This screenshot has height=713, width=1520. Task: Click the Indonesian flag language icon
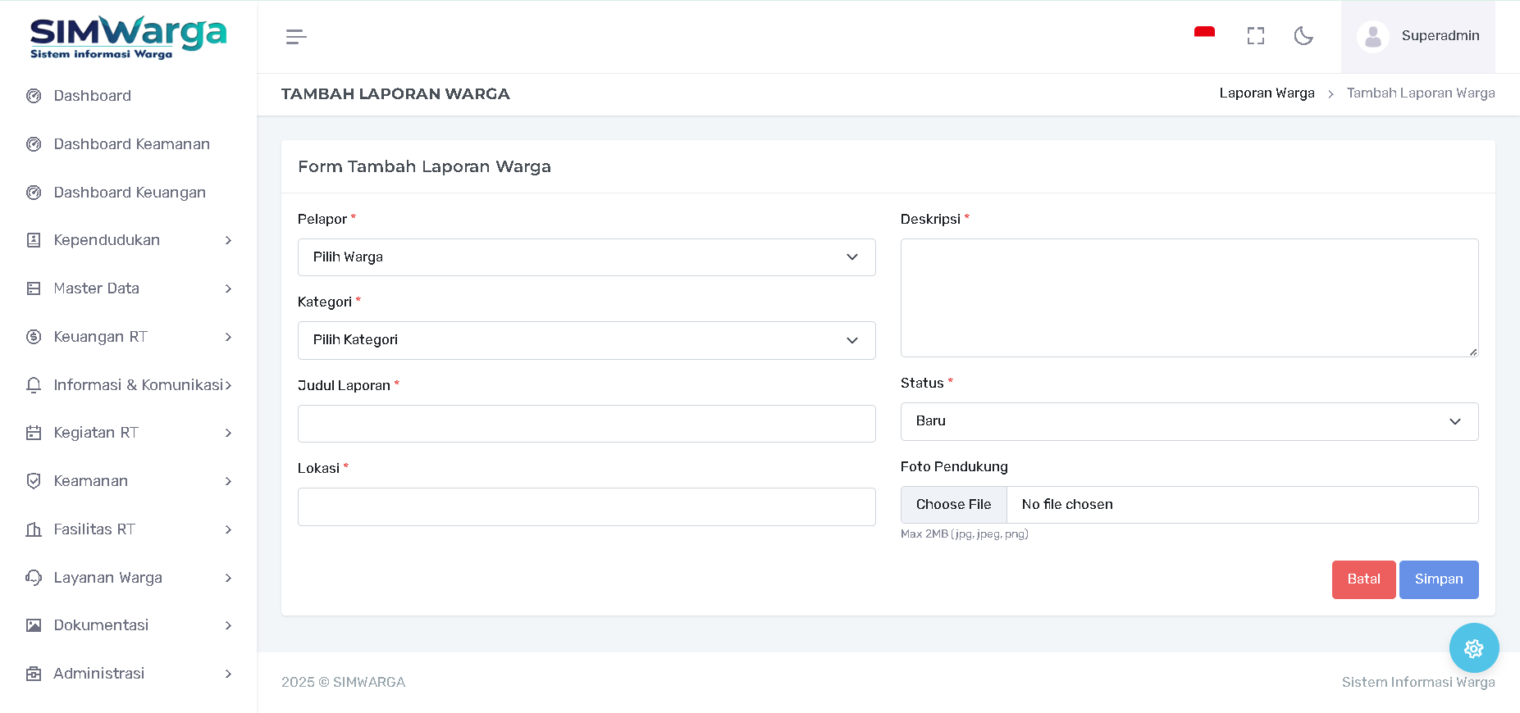coord(1204,34)
